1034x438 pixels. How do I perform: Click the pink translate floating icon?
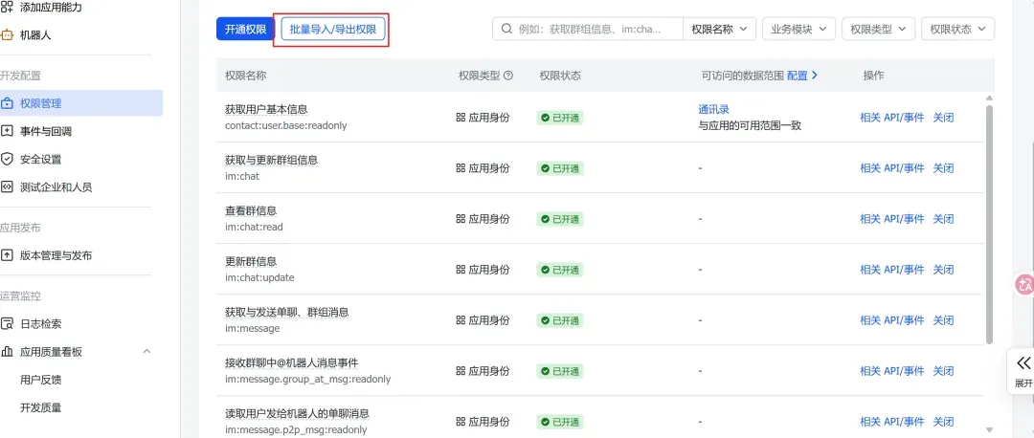[1024, 284]
